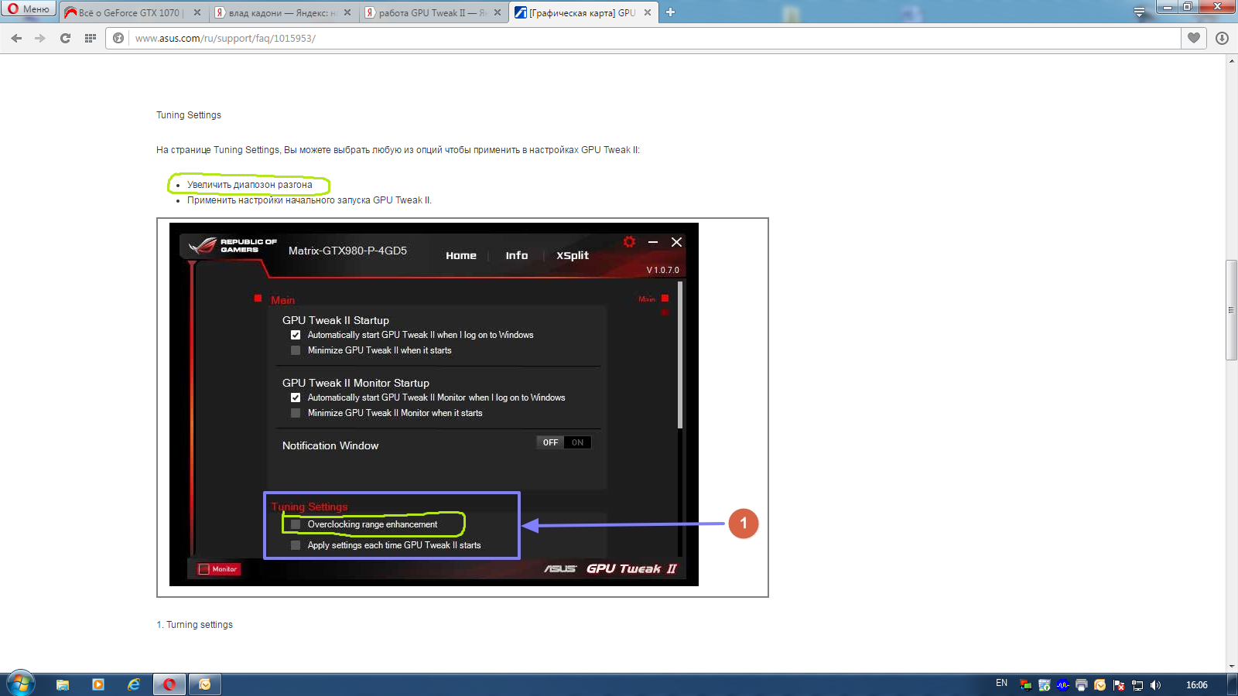1238x696 pixels.
Task: Click the scrollbar down arrow
Action: point(1231,666)
